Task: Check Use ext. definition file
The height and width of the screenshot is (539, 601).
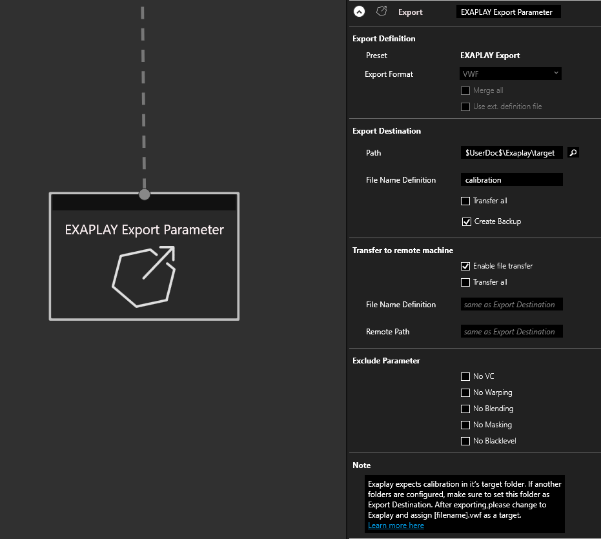Action: click(x=465, y=107)
